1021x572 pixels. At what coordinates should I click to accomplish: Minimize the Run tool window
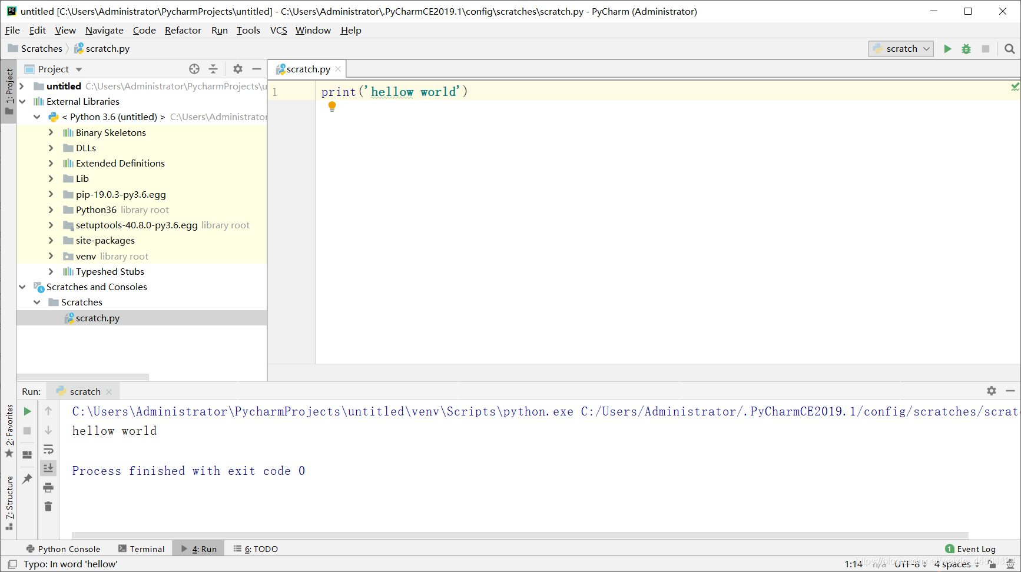pos(1010,391)
